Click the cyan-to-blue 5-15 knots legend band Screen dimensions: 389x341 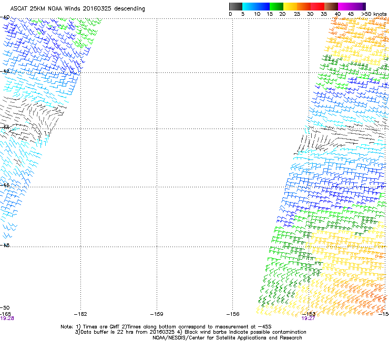(x=256, y=6)
